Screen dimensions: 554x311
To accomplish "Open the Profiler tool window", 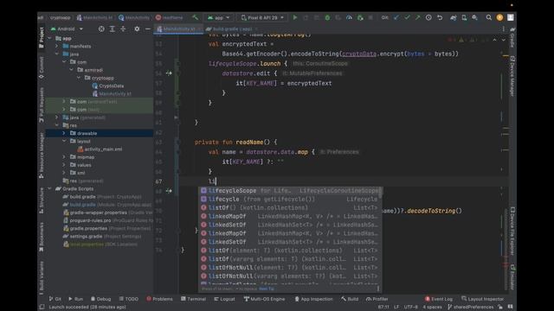I will pyautogui.click(x=377, y=299).
